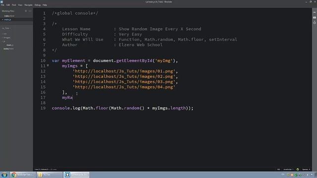The image size is (317, 178).
Task: Toggle INS insert mode indicator
Action: click(x=278, y=169)
